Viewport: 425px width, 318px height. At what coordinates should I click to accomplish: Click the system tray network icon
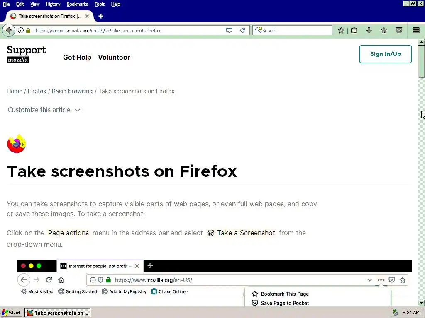[396, 313]
